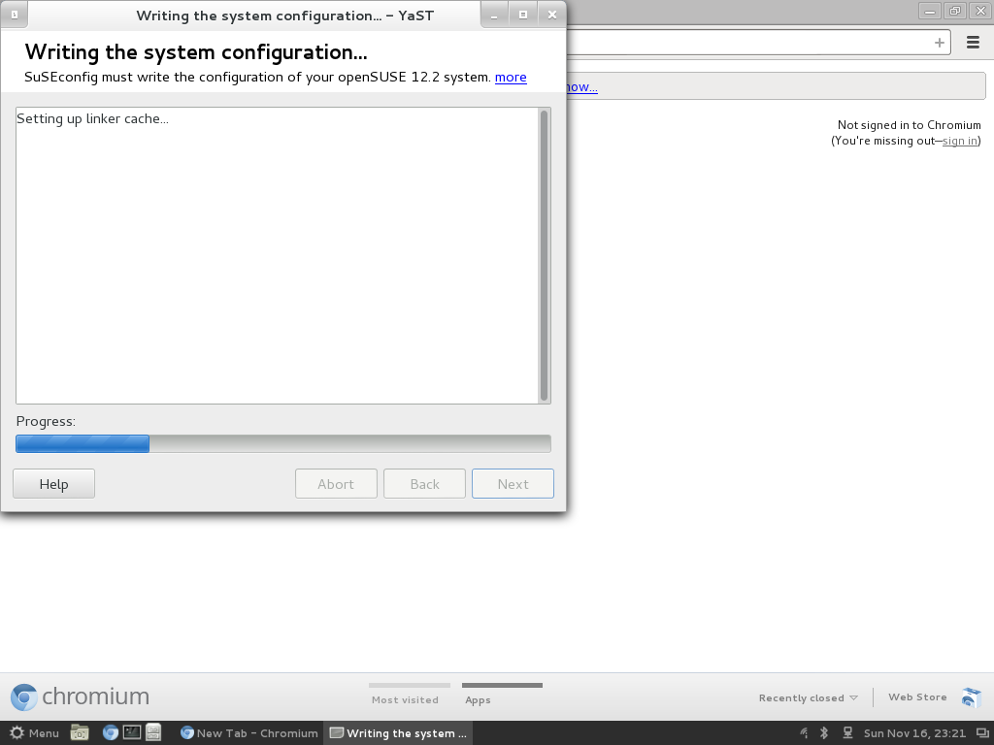Open the terminal from the taskbar launcher
994x745 pixels.
[x=132, y=733]
